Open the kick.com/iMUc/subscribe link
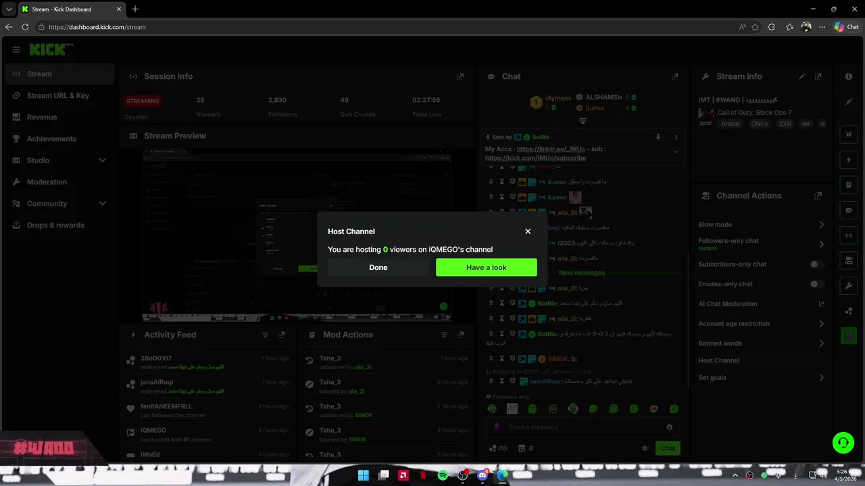Image resolution: width=865 pixels, height=486 pixels. pos(535,158)
